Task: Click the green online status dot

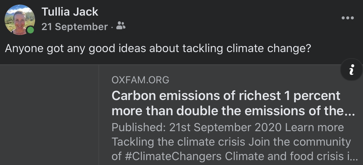Action: [31, 30]
